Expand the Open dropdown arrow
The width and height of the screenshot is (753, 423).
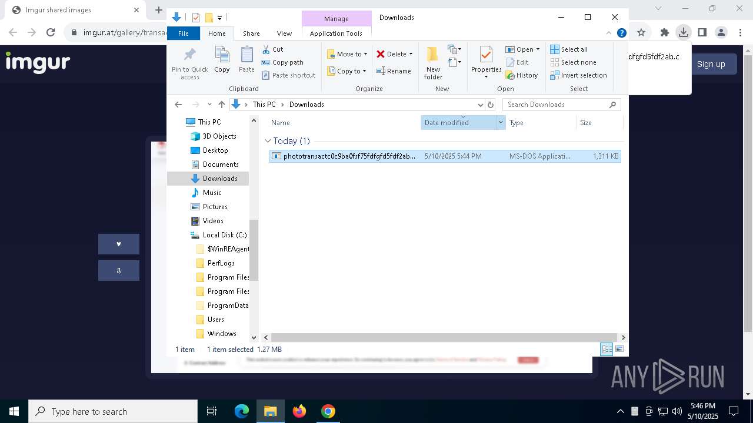[x=538, y=49]
